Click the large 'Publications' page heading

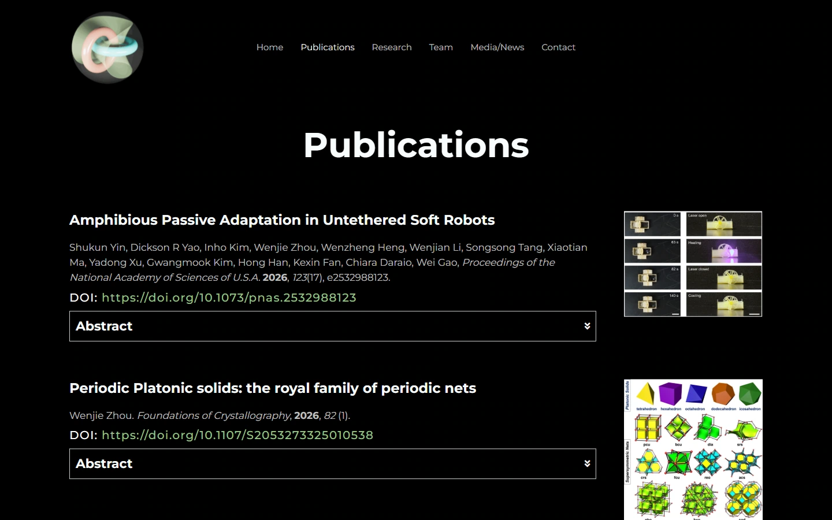pos(416,144)
